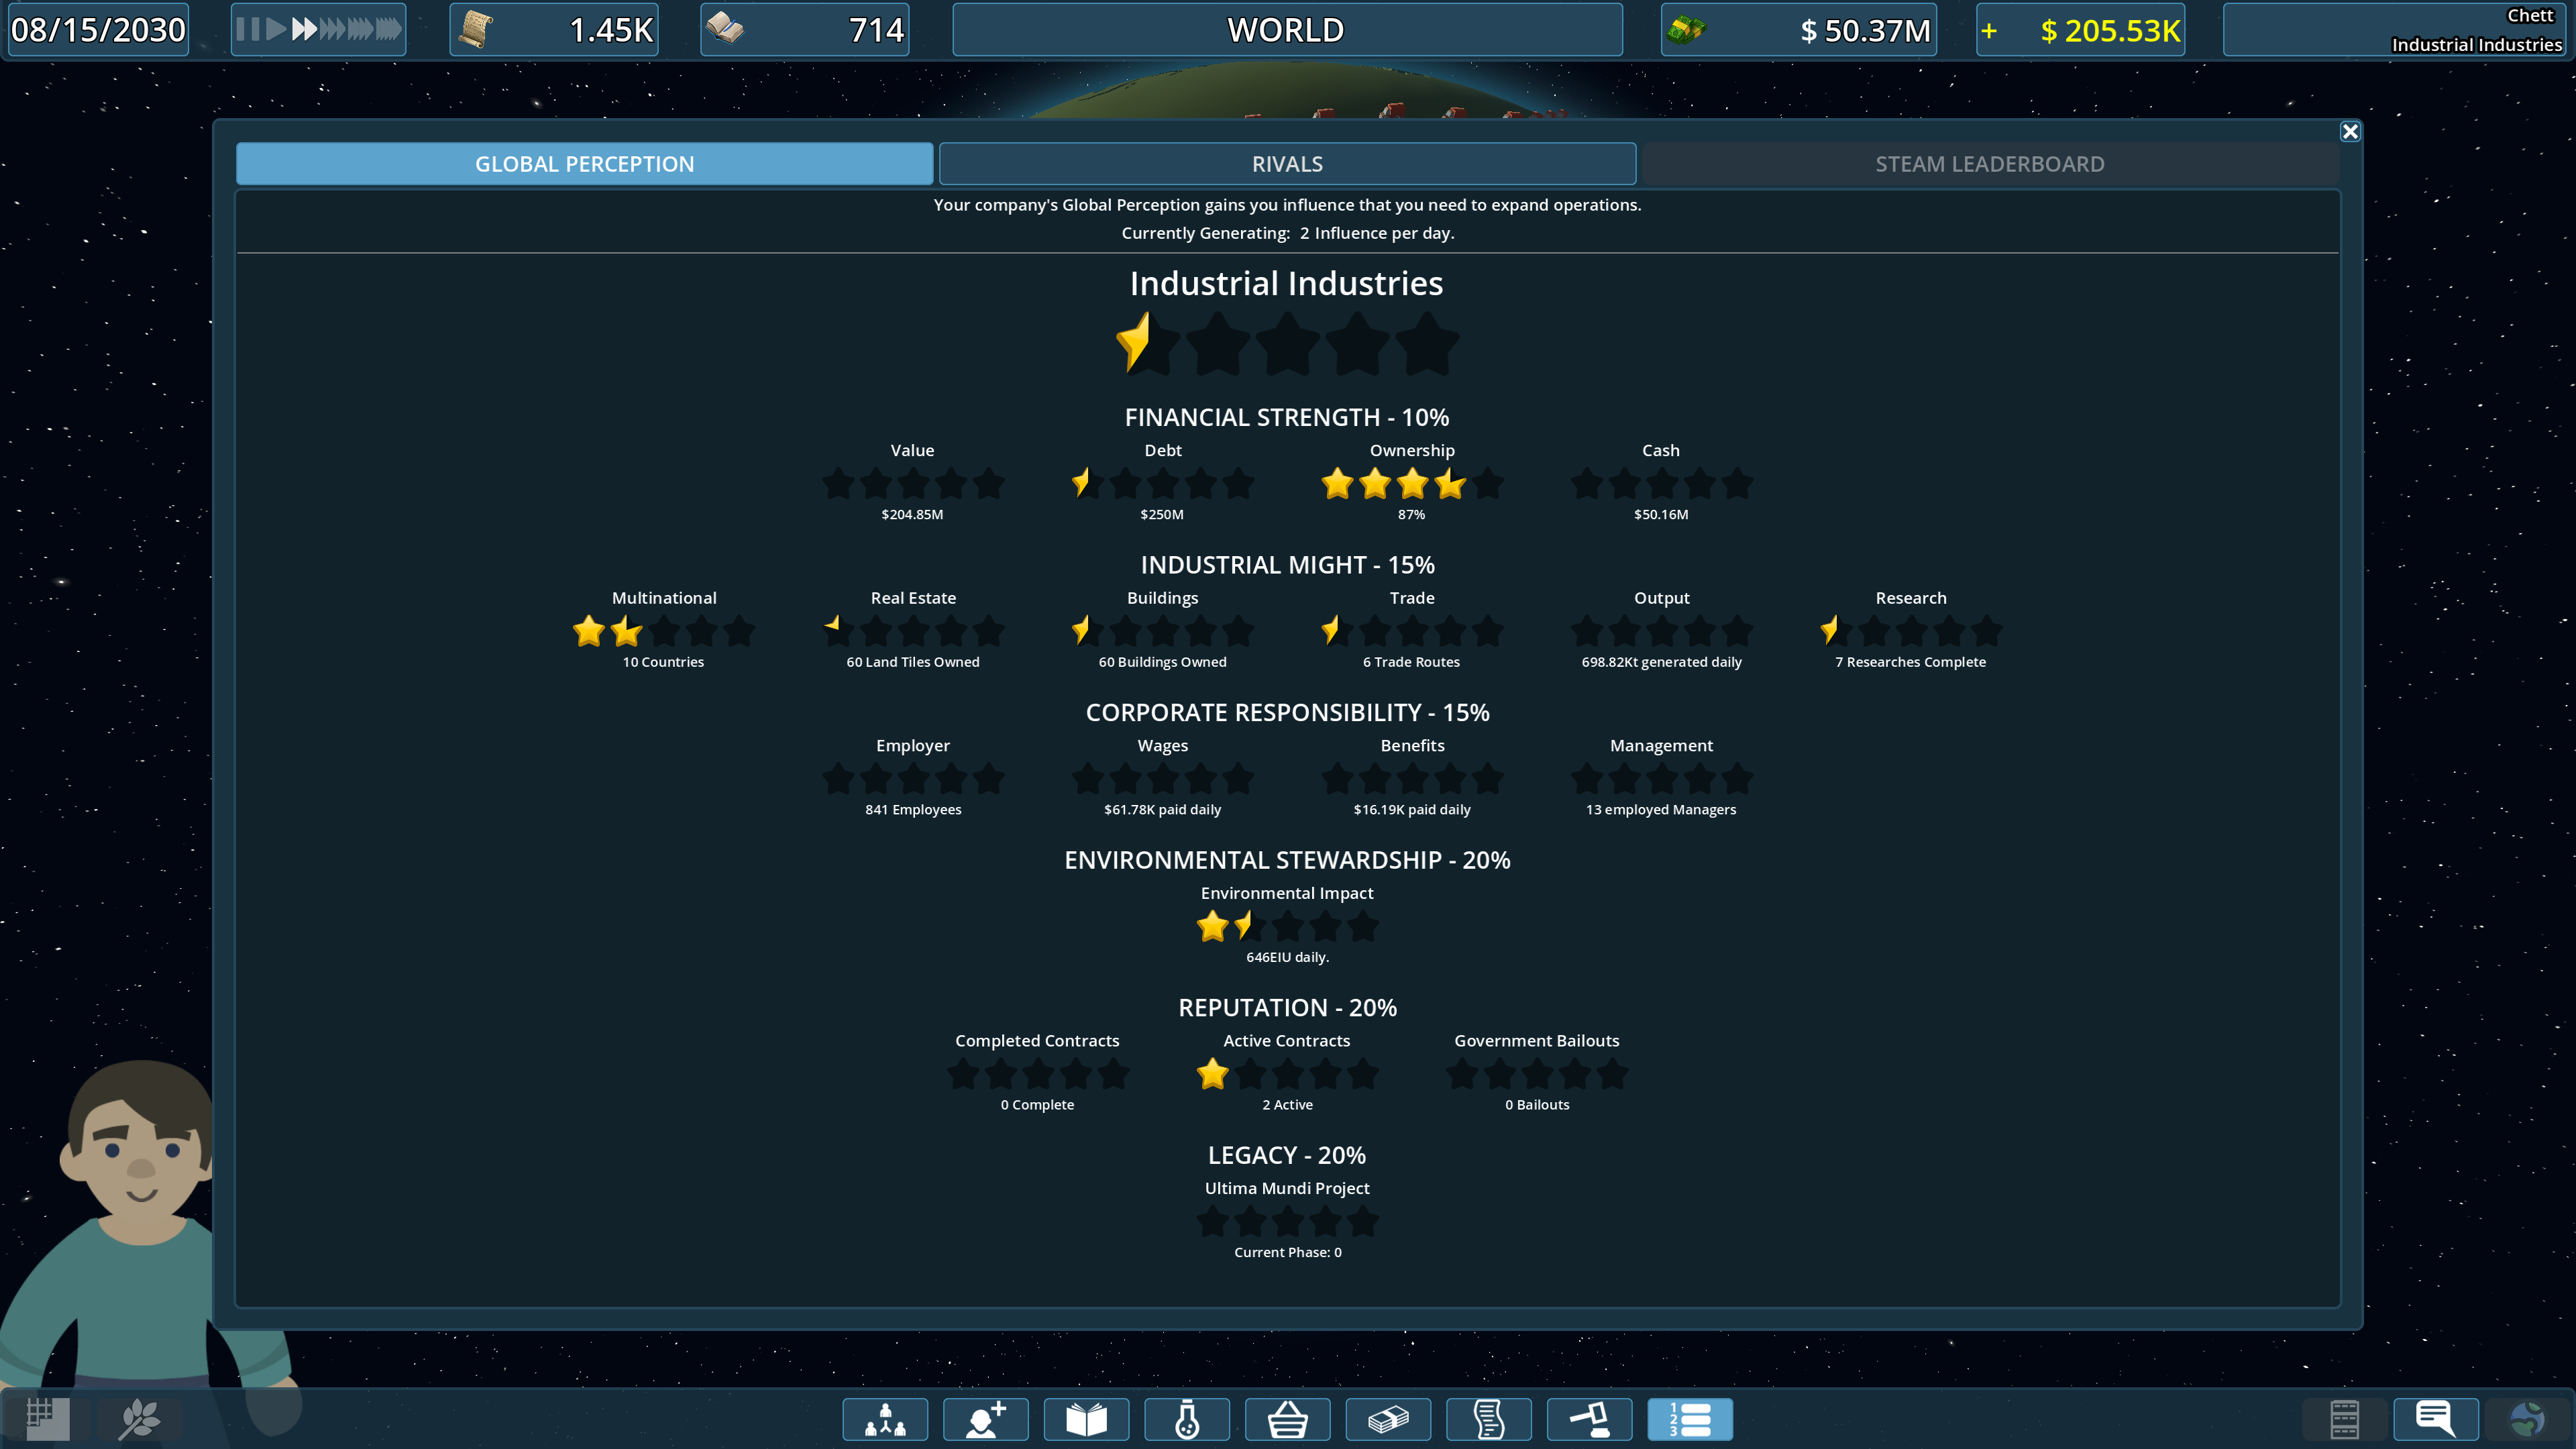The image size is (2576, 1449).
Task: Switch to the Rivals tab
Action: (1287, 164)
